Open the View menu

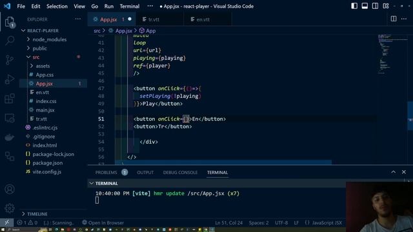click(79, 6)
